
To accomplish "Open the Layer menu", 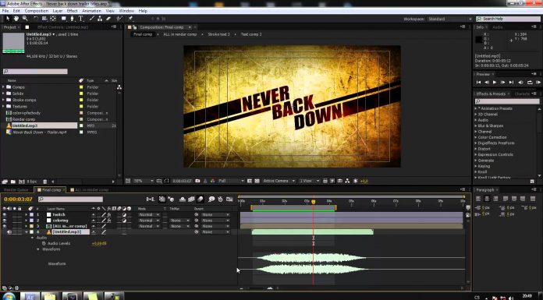I will click(x=58, y=11).
